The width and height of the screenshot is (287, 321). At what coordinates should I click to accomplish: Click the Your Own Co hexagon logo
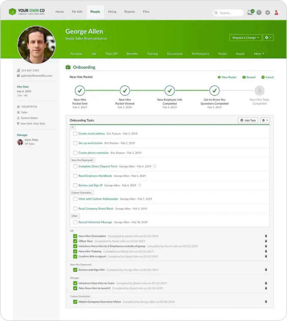[12, 11]
